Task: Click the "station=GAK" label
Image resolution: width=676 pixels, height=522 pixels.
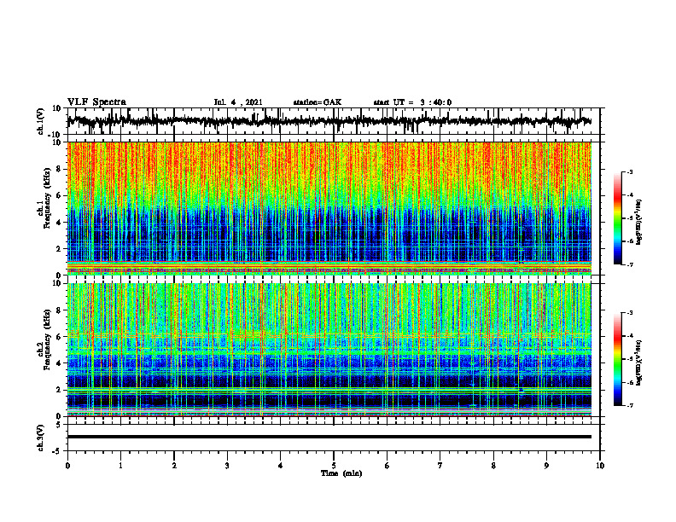Action: coord(318,102)
